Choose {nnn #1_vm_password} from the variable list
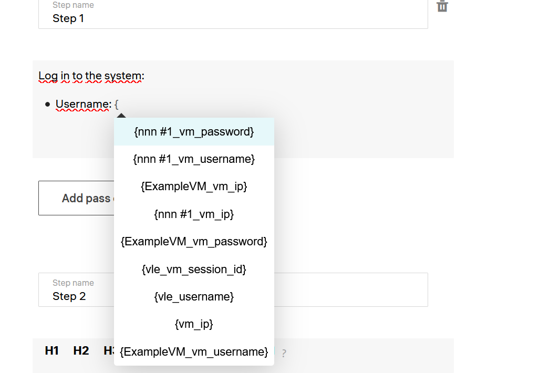 194,132
